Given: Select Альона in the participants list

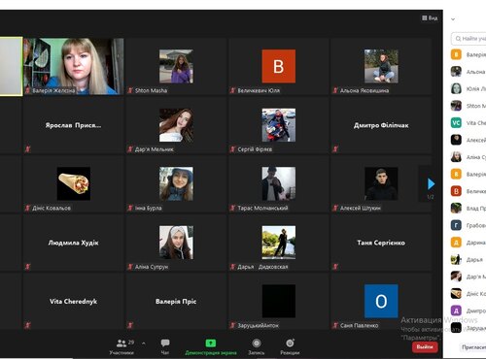Looking at the screenshot, I should (x=469, y=72).
